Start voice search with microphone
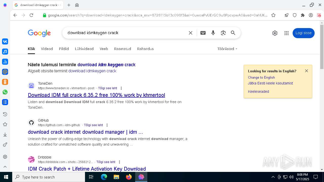Image resolution: width=324 pixels, height=182 pixels. 213,33
